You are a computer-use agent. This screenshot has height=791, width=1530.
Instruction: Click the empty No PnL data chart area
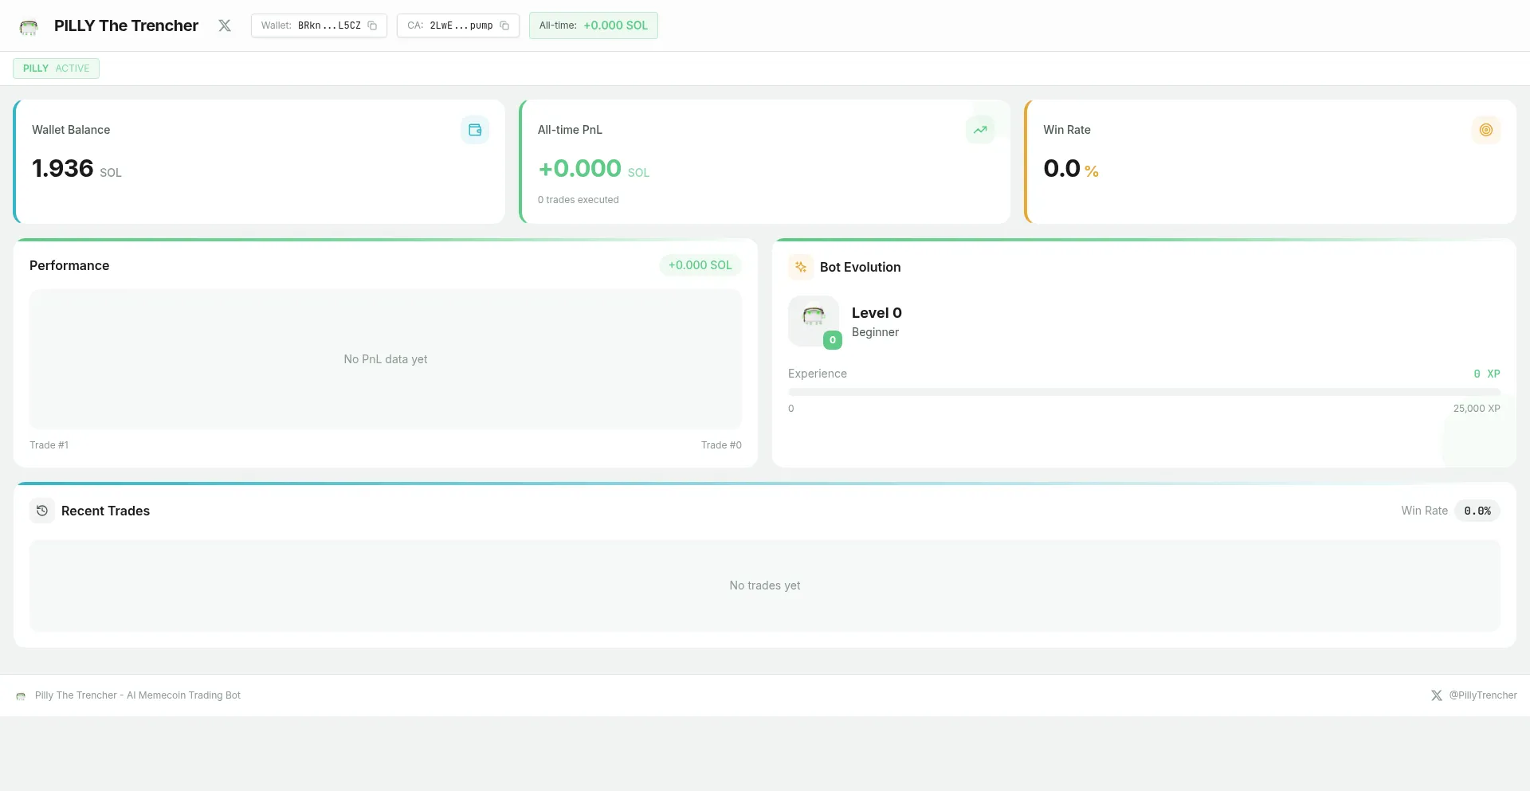[x=386, y=359]
